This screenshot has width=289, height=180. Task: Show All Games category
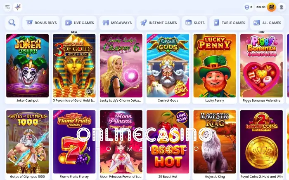[267, 23]
